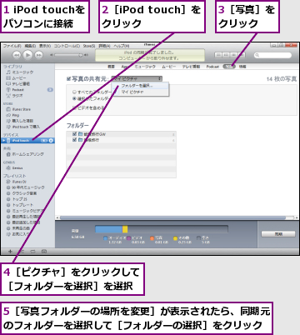
Task: Select iPod touch device in sidebar
Action: 27,141
